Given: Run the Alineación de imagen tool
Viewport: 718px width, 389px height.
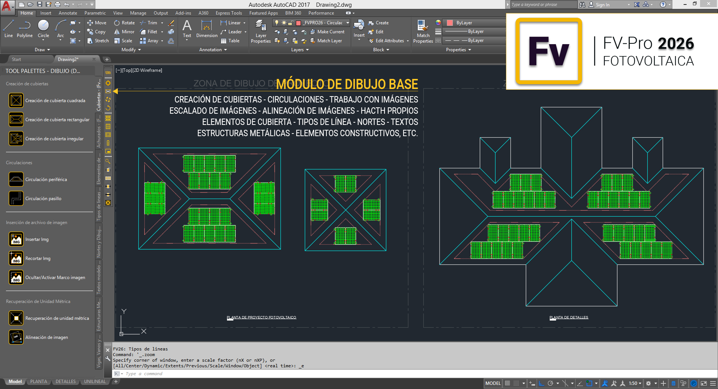Looking at the screenshot, I should [x=16, y=337].
